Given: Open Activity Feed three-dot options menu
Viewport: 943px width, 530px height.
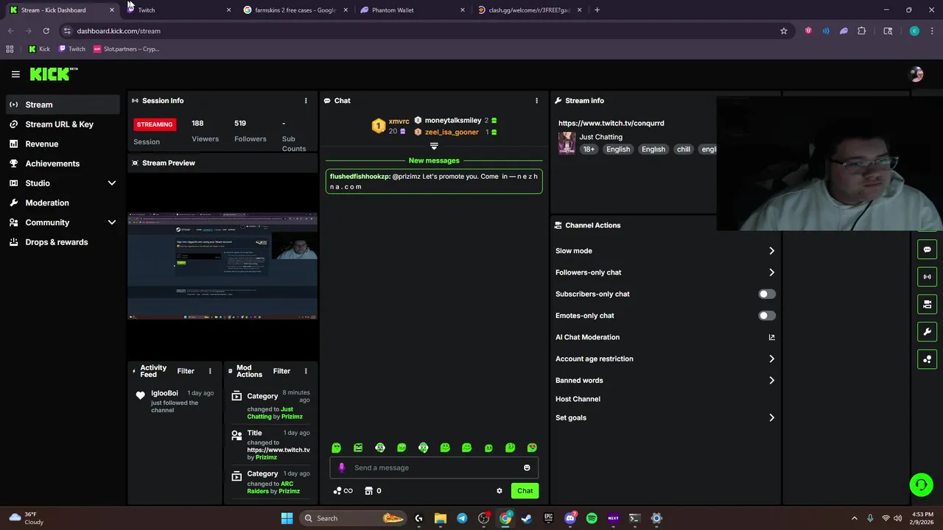Looking at the screenshot, I should (210, 371).
